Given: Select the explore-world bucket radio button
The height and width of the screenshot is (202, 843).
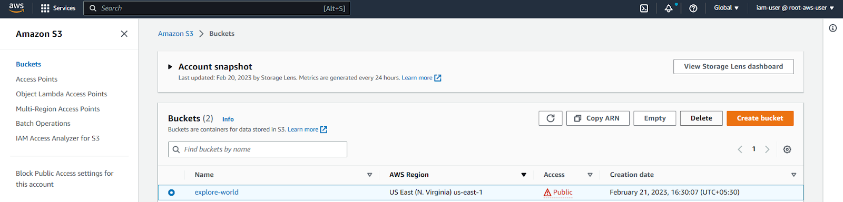Looking at the screenshot, I should (171, 193).
